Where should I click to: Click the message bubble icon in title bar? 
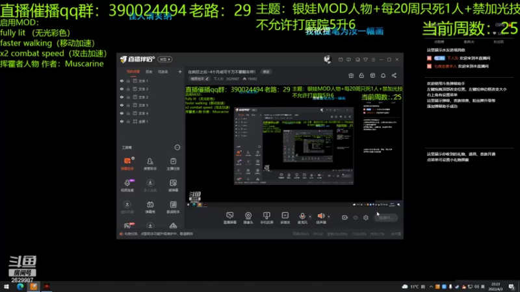coord(348,60)
